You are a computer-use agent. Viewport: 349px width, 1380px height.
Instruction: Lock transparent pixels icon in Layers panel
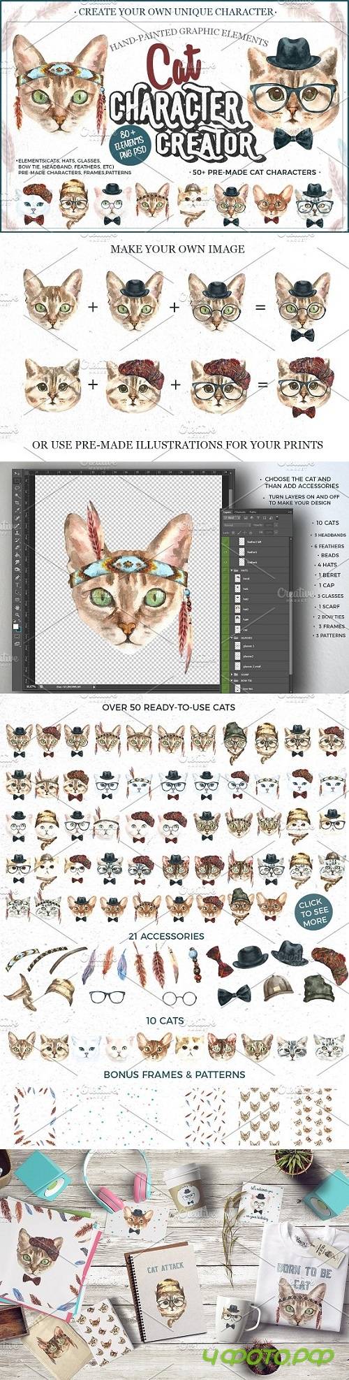click(x=233, y=533)
